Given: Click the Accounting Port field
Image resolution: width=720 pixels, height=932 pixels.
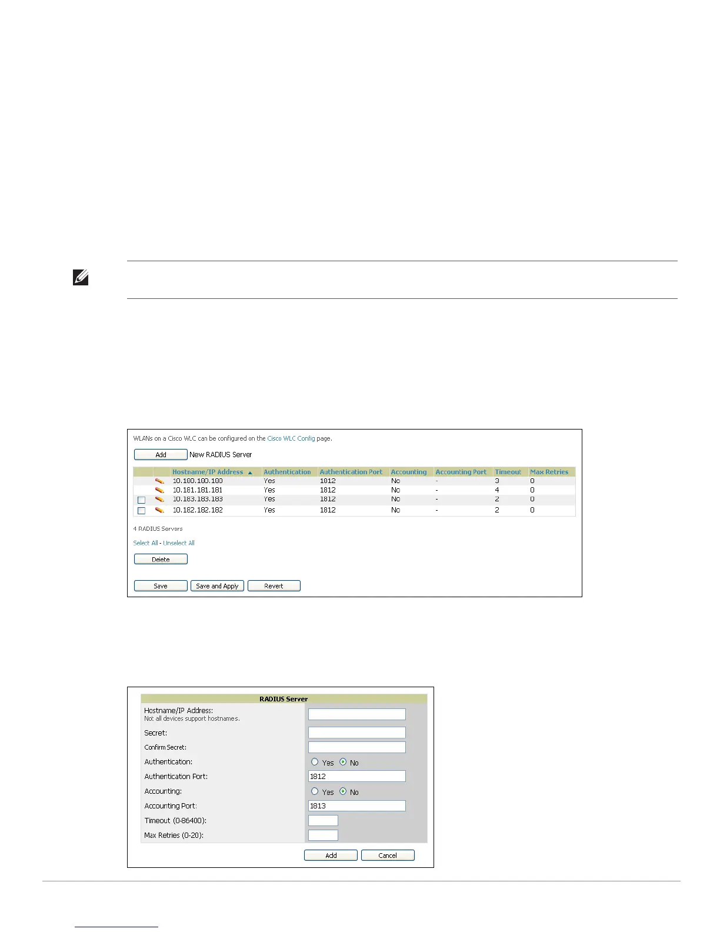Looking at the screenshot, I should tap(357, 806).
